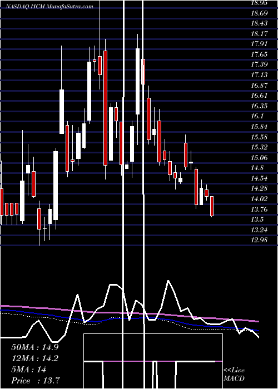Click the 16.1 price axis value

coord(257,116)
